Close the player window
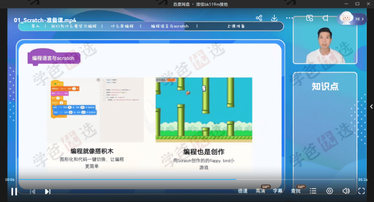374x202 pixels. pos(368,4)
